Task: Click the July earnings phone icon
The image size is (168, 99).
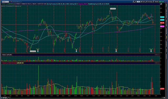Action: (x=38, y=50)
